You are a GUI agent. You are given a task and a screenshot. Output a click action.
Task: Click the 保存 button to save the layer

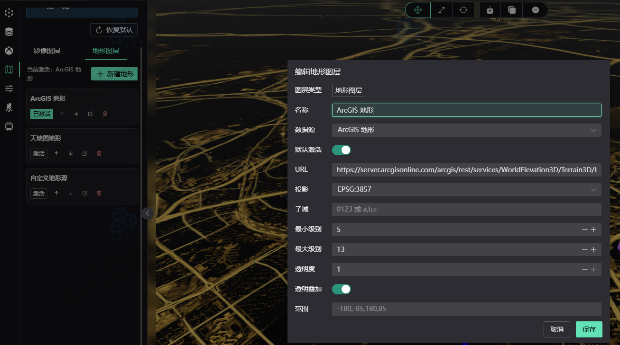click(x=589, y=329)
